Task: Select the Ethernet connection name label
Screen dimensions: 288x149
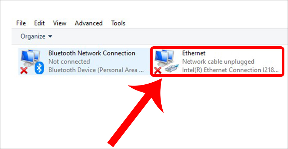Action: [194, 53]
